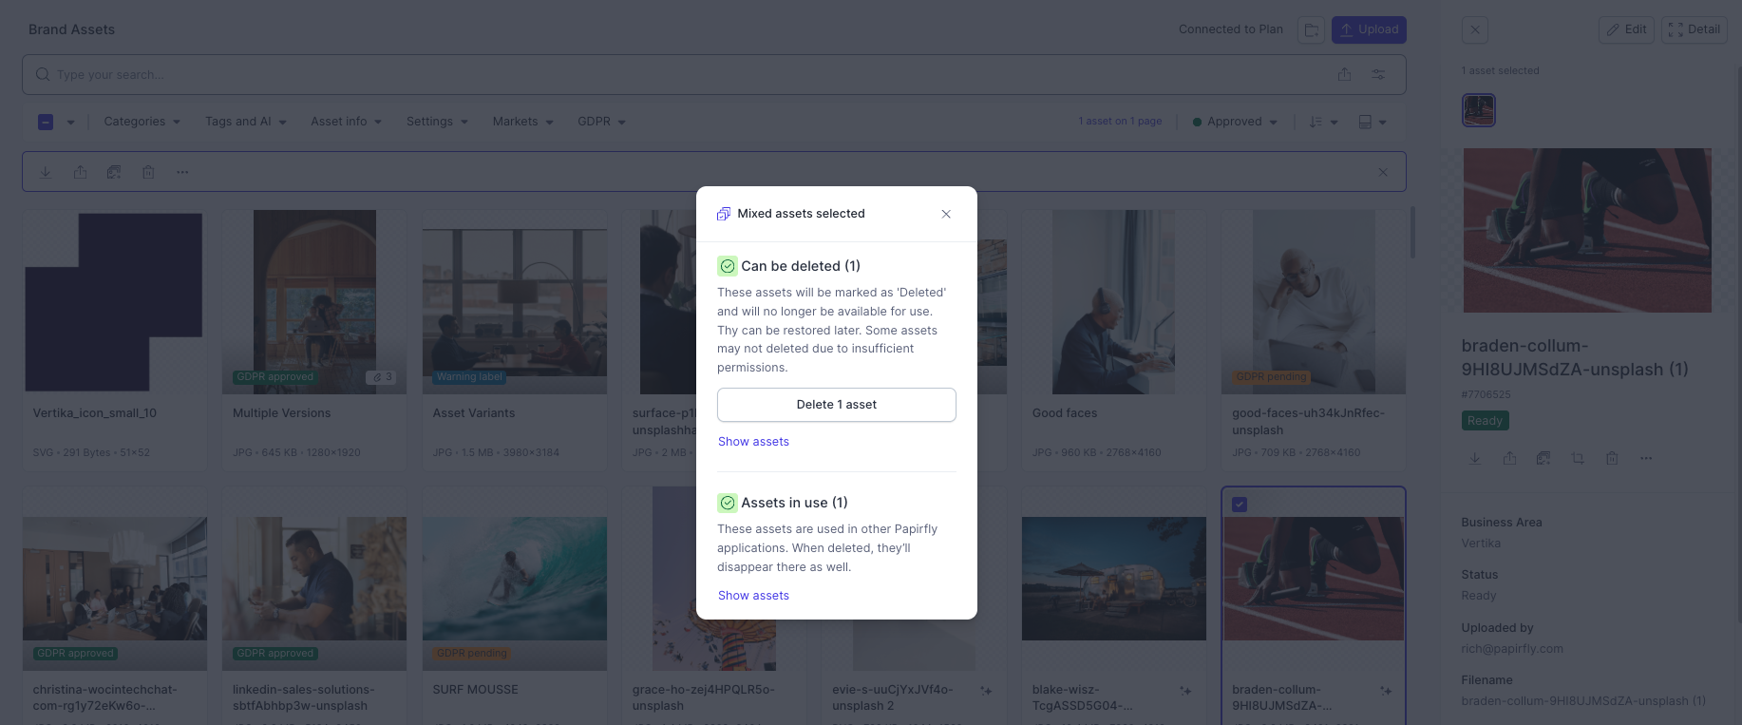Close the asset details side panel
Viewport: 1742px width, 725px height.
click(1475, 29)
